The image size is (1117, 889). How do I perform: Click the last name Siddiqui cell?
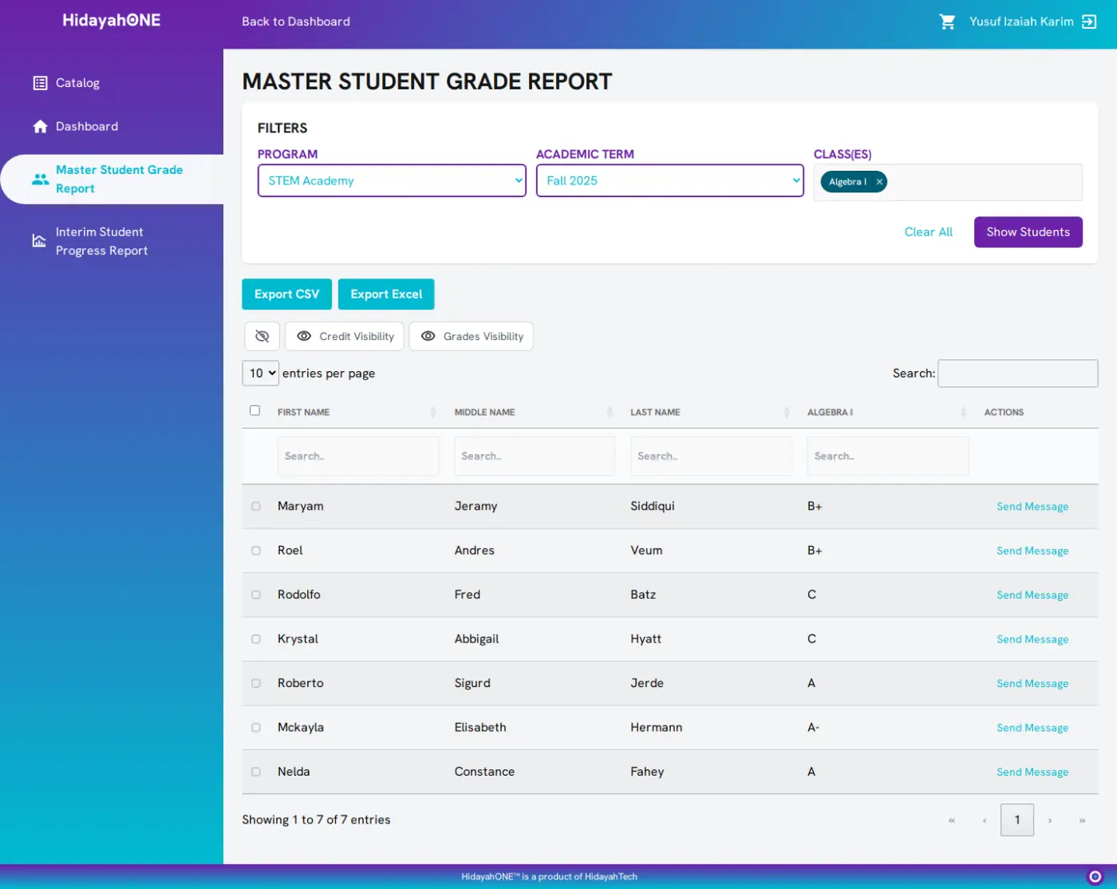pyautogui.click(x=653, y=506)
